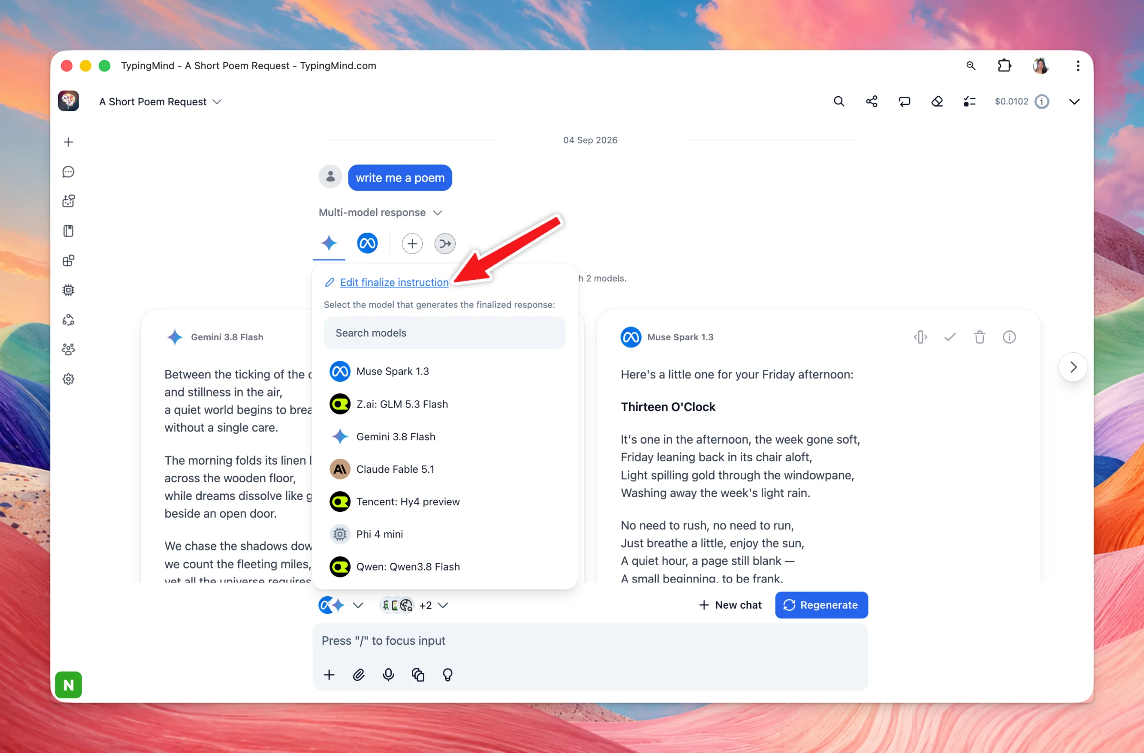
Task: Open the teams people icon in sidebar
Action: click(68, 349)
